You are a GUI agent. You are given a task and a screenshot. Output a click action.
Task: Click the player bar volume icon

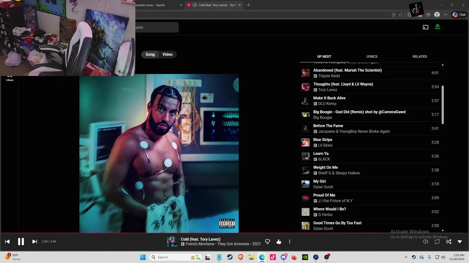pyautogui.click(x=425, y=241)
